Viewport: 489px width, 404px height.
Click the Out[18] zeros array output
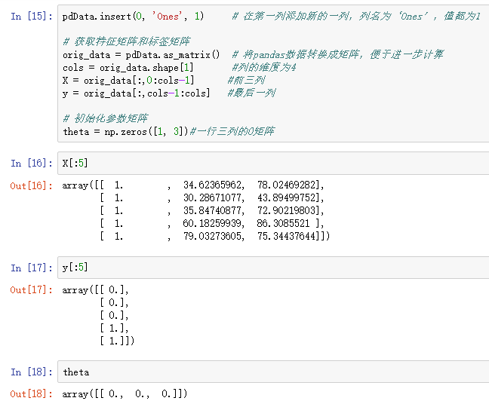click(x=125, y=394)
